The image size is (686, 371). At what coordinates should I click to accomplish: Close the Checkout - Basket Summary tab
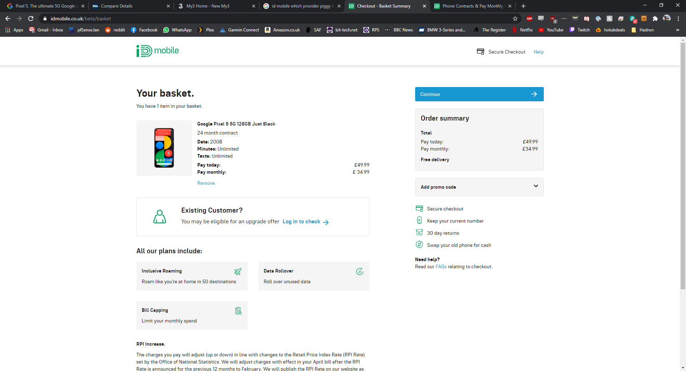(424, 6)
